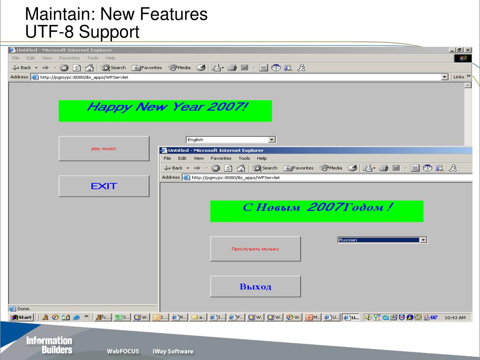Image resolution: width=480 pixels, height=360 pixels.
Task: Click scrollbar up arrow in back window
Action: coord(468,85)
